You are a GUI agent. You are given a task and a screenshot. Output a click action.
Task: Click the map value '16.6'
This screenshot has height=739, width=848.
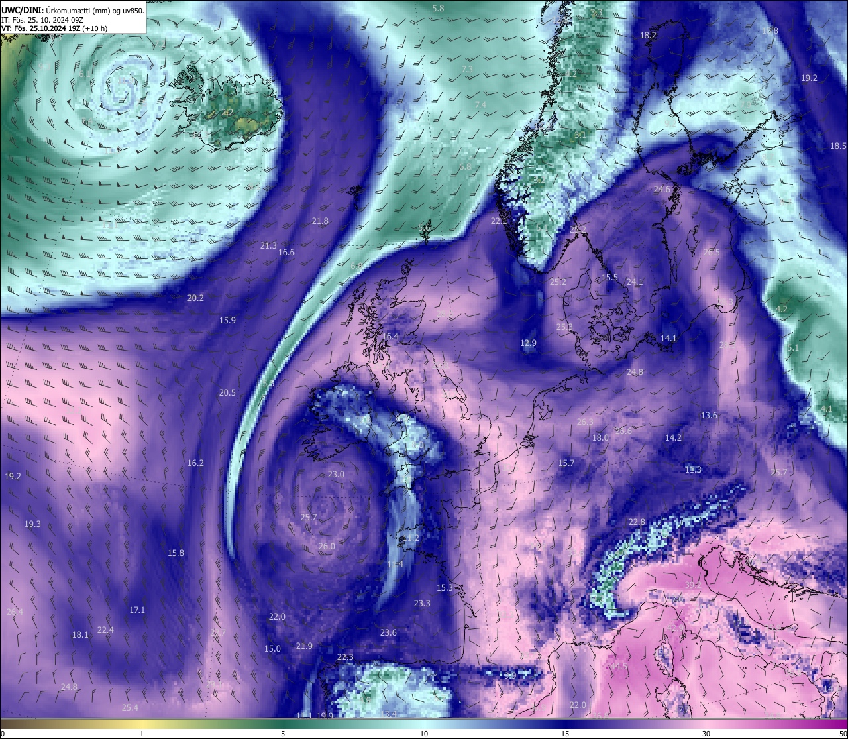tap(286, 252)
